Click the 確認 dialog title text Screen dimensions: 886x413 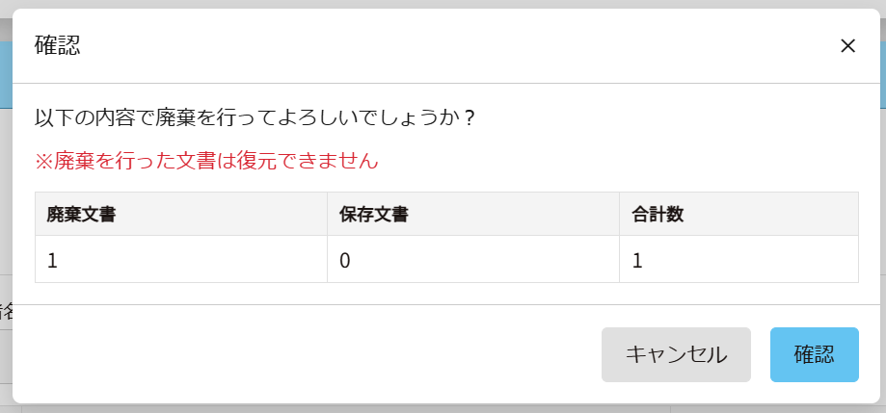coord(58,45)
